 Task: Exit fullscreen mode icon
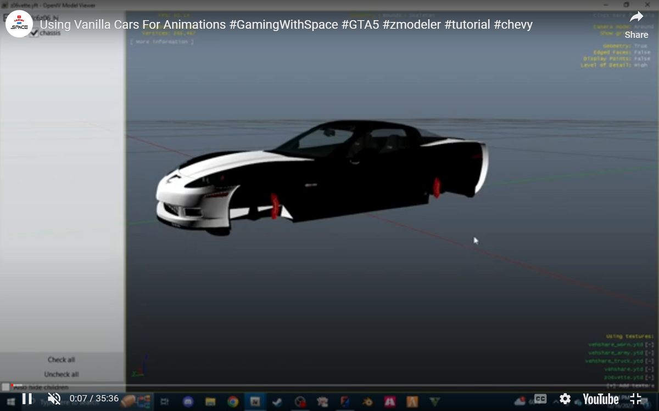636,399
